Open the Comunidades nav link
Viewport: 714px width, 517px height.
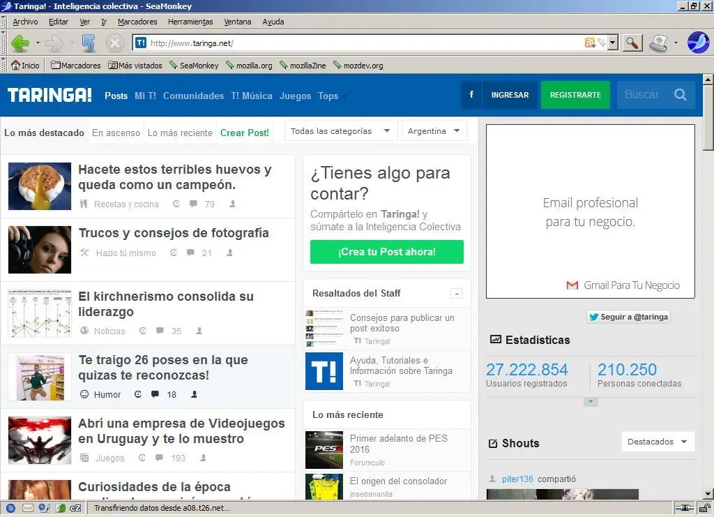pyautogui.click(x=194, y=96)
